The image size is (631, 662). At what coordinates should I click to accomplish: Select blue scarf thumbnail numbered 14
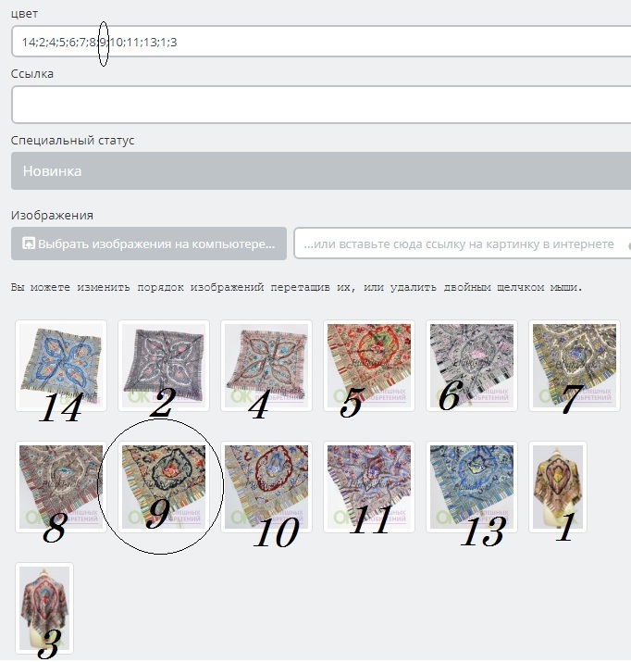(61, 366)
